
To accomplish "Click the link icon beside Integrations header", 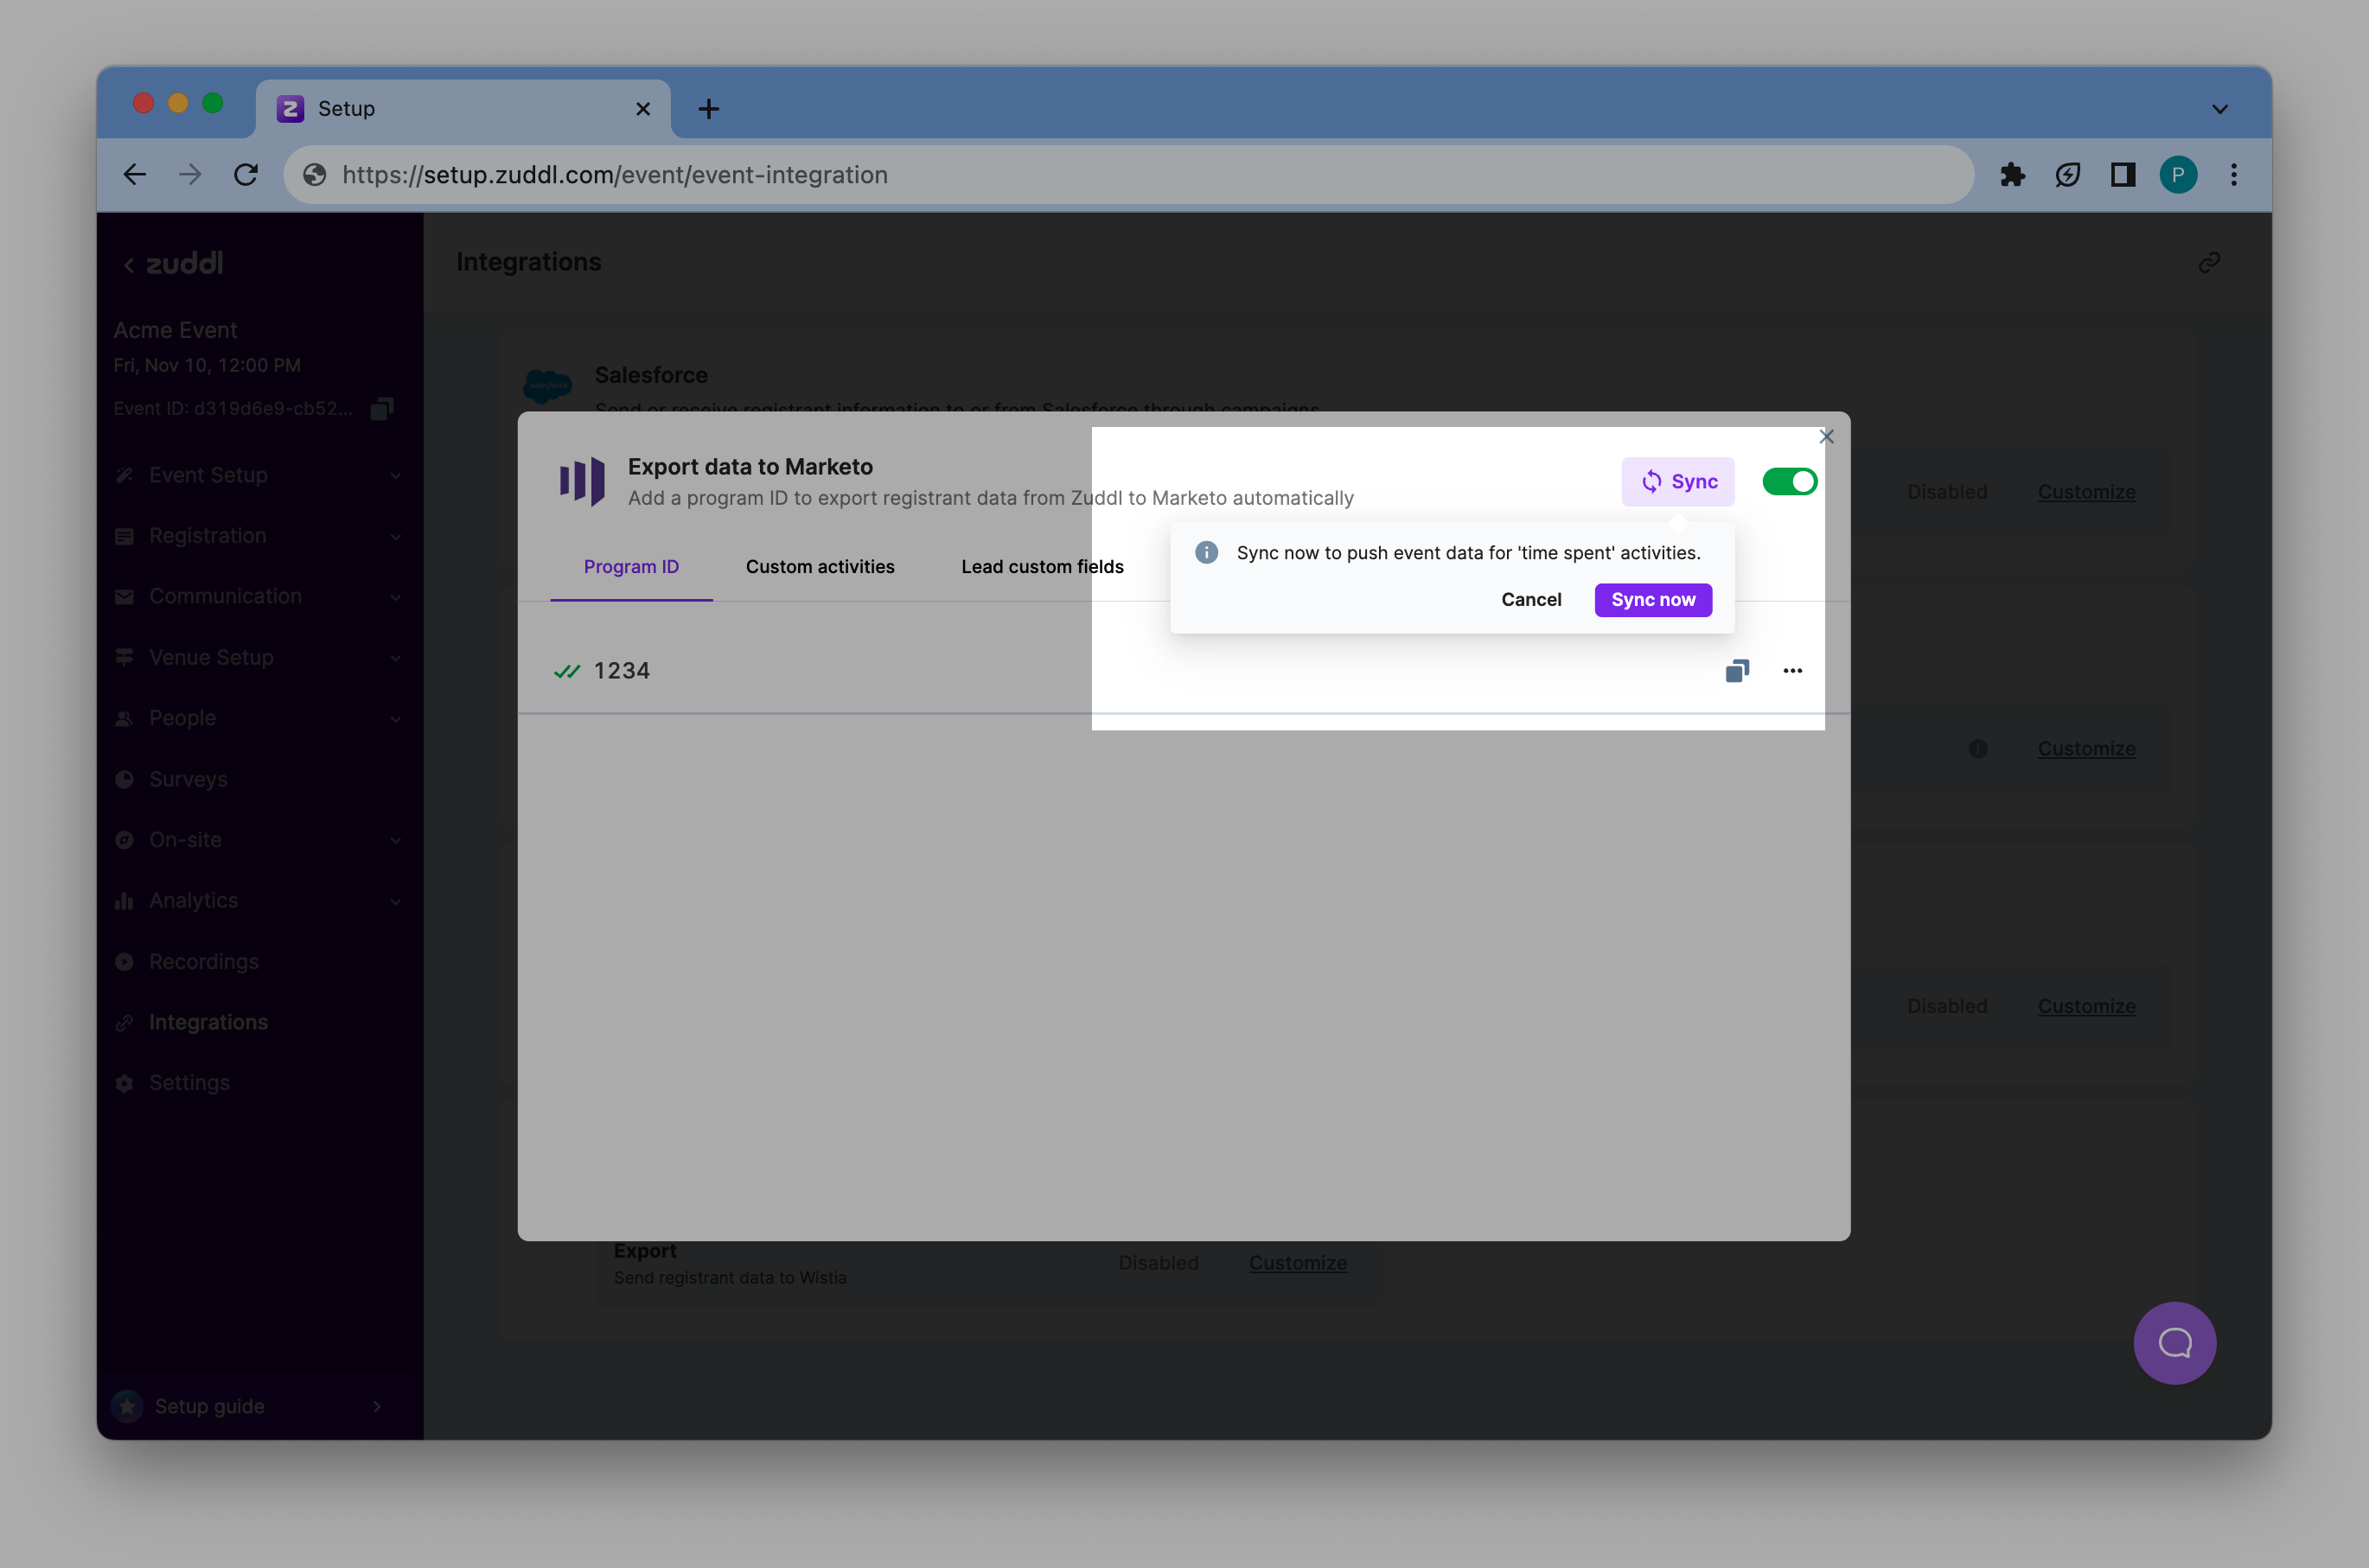I will click(2209, 262).
